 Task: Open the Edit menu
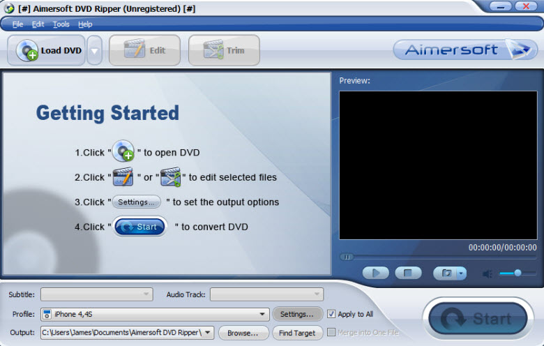(x=38, y=24)
